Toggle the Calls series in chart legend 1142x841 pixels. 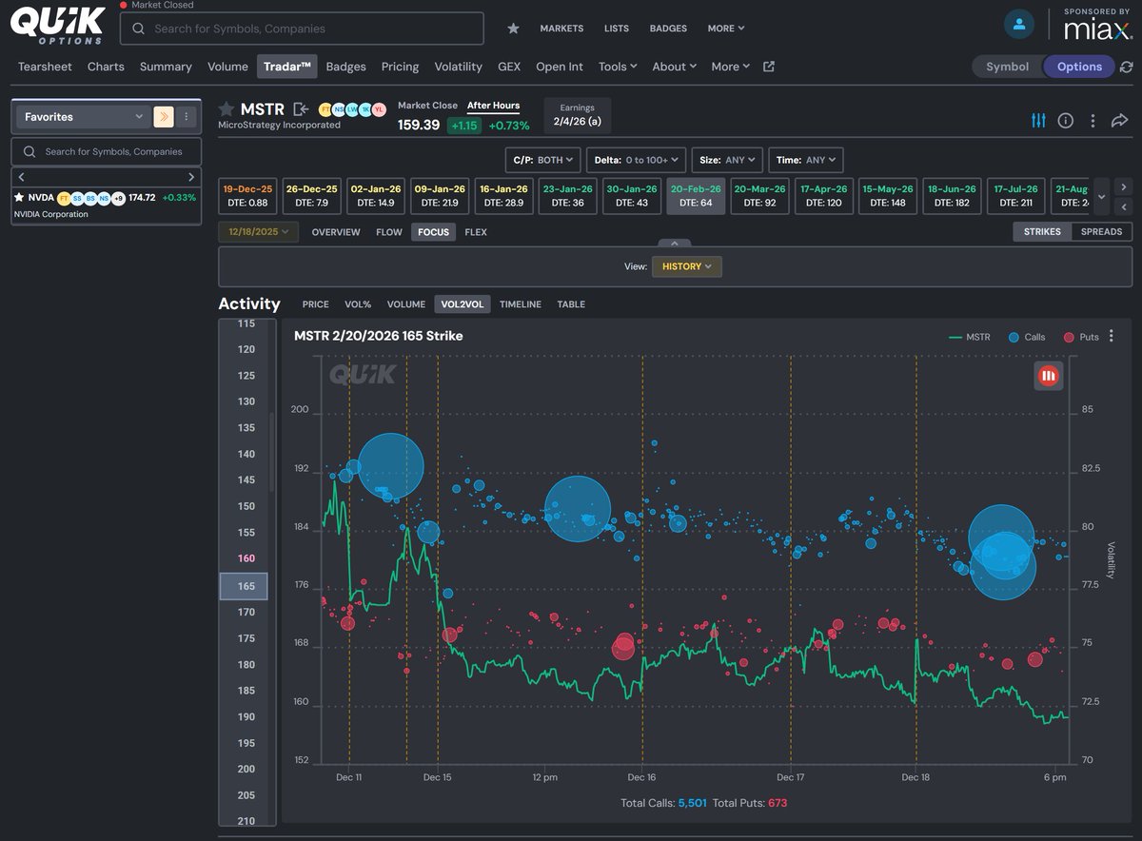[x=1027, y=337]
